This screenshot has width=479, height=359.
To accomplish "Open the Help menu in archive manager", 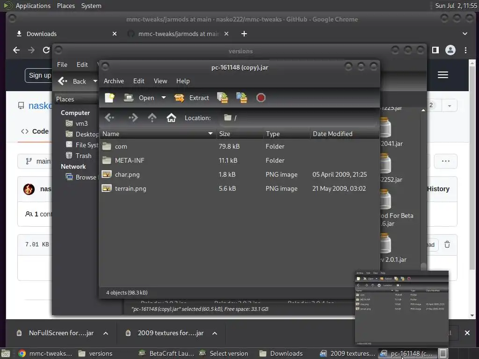I will [x=183, y=81].
